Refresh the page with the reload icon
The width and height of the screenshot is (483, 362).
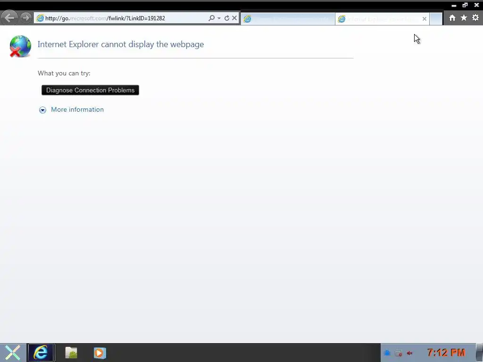[x=227, y=18]
